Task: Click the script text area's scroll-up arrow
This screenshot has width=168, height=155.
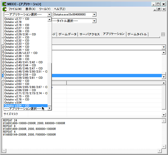Action: point(164,121)
